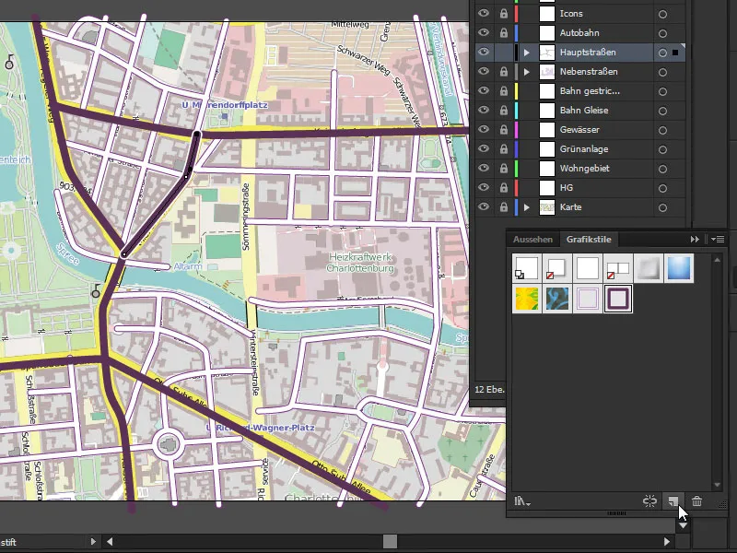The width and height of the screenshot is (737, 553).
Task: Click the target circle of the Wohngebiet layer
Action: click(662, 169)
